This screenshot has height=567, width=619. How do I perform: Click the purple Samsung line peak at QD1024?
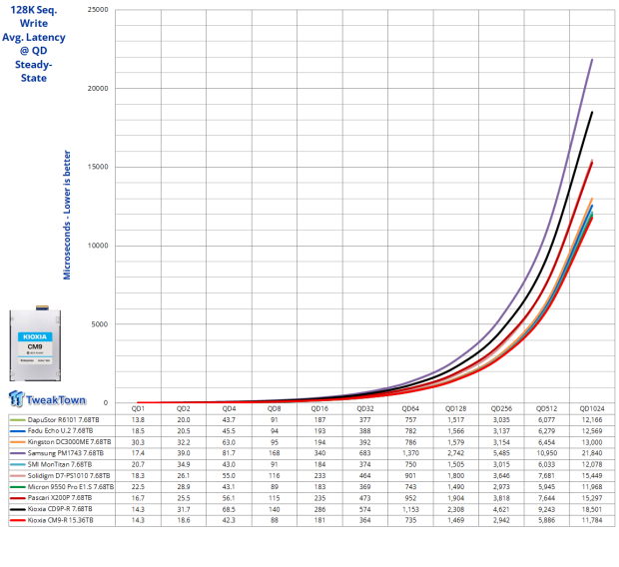(x=592, y=60)
